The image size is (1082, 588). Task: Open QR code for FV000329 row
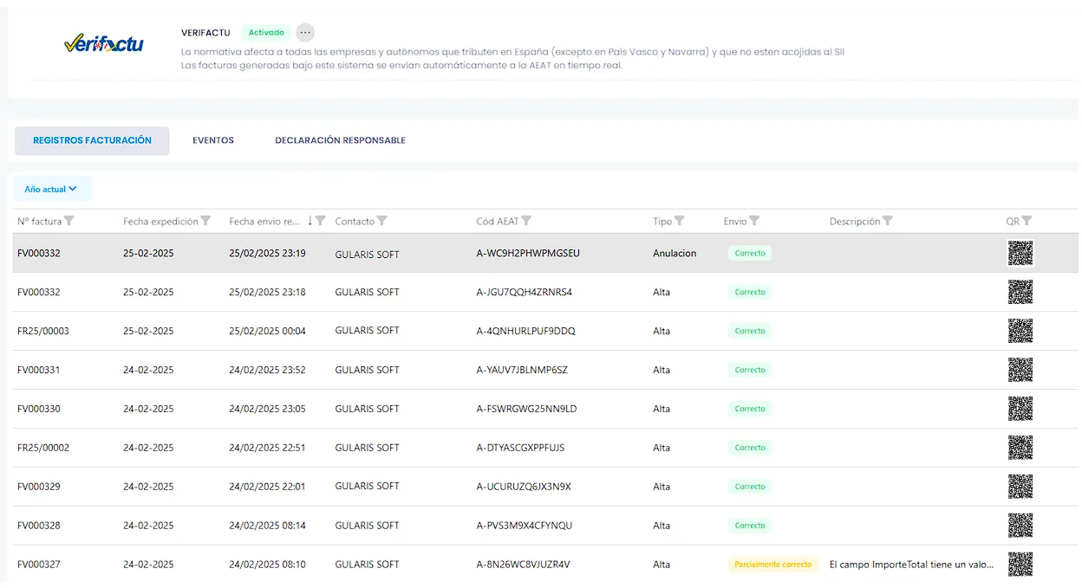1020,487
